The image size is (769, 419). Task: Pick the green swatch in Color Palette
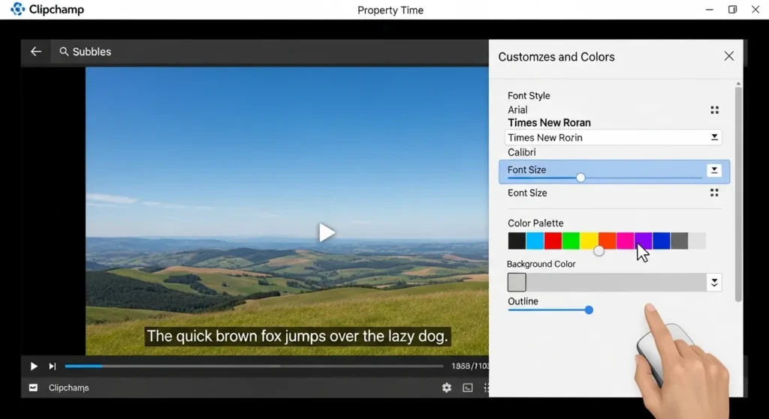[x=571, y=241]
